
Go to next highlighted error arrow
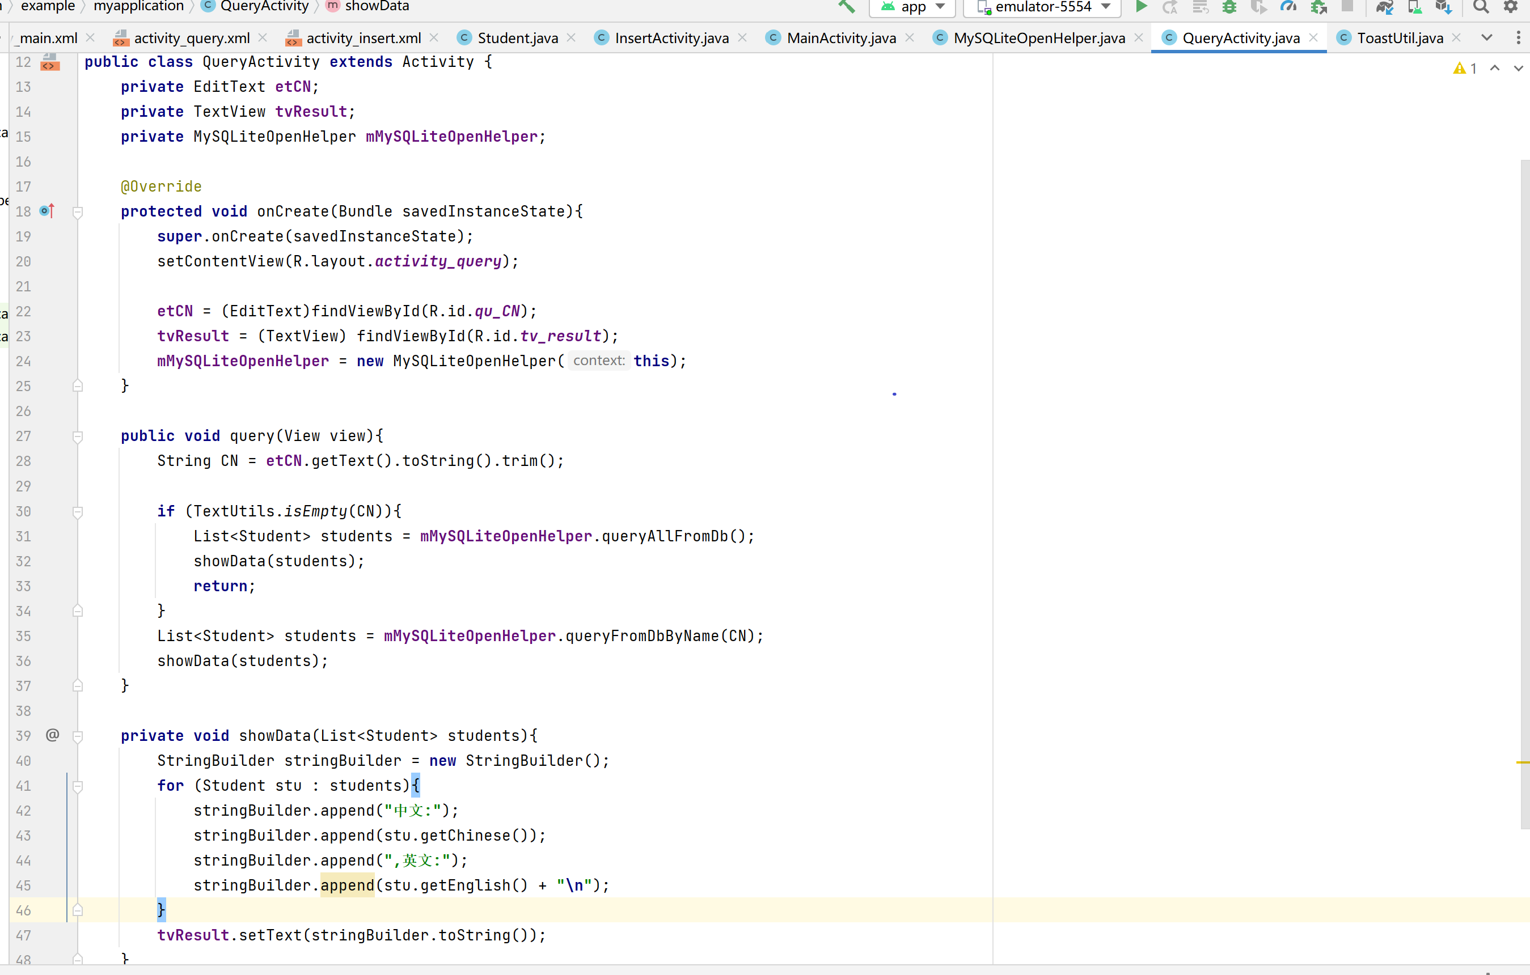(x=1518, y=68)
